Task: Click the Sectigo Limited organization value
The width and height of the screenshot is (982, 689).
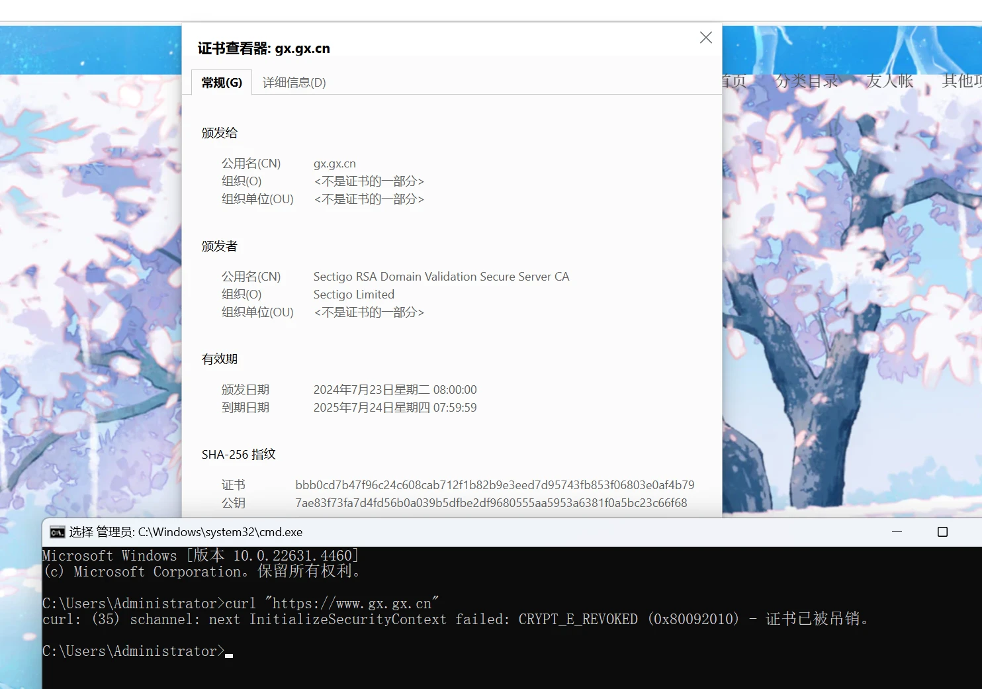Action: coord(353,295)
